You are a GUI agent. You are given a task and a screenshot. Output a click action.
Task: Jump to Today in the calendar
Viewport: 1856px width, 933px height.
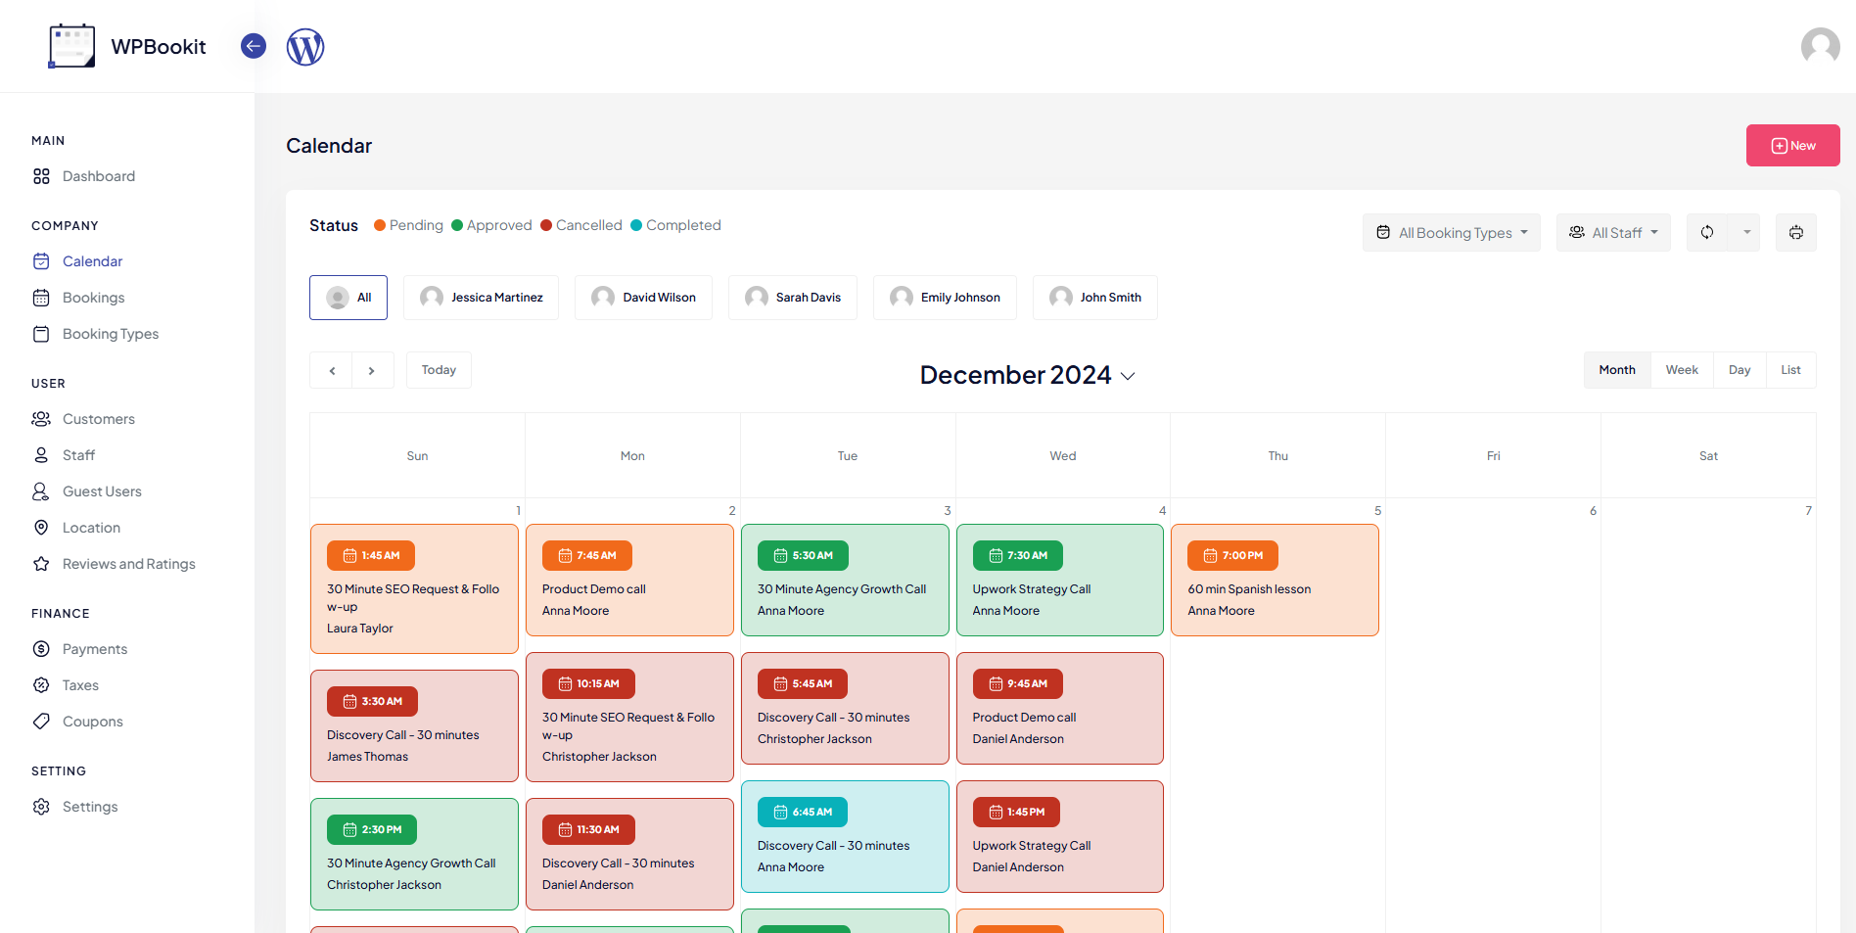pos(439,370)
